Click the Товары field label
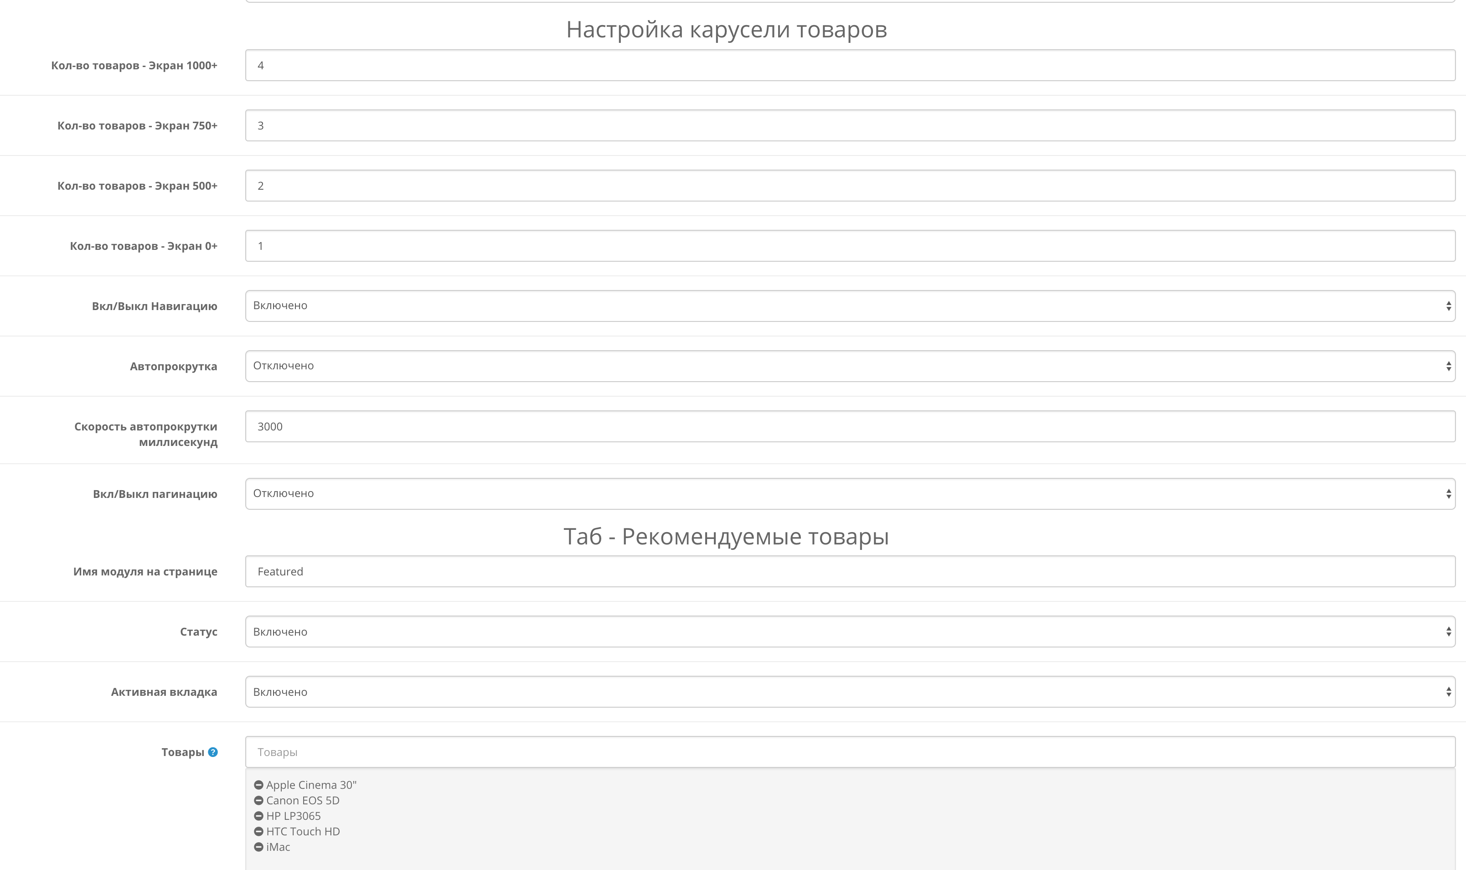Viewport: 1466px width, 870px height. point(183,752)
